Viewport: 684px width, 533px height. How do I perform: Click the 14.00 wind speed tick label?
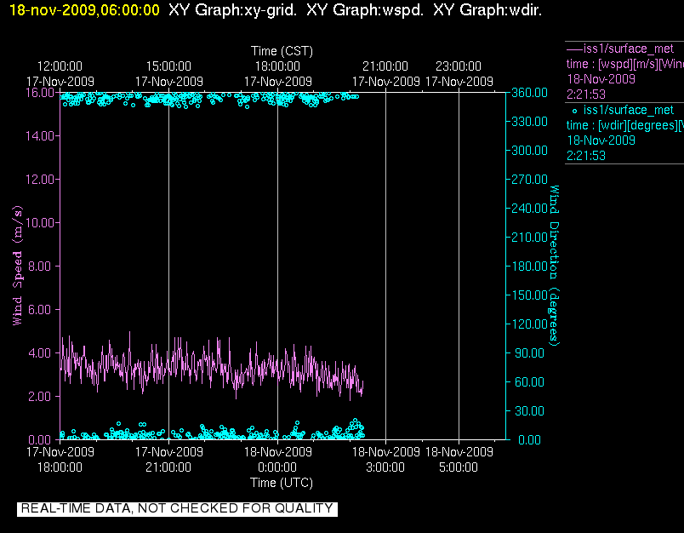pyautogui.click(x=40, y=135)
